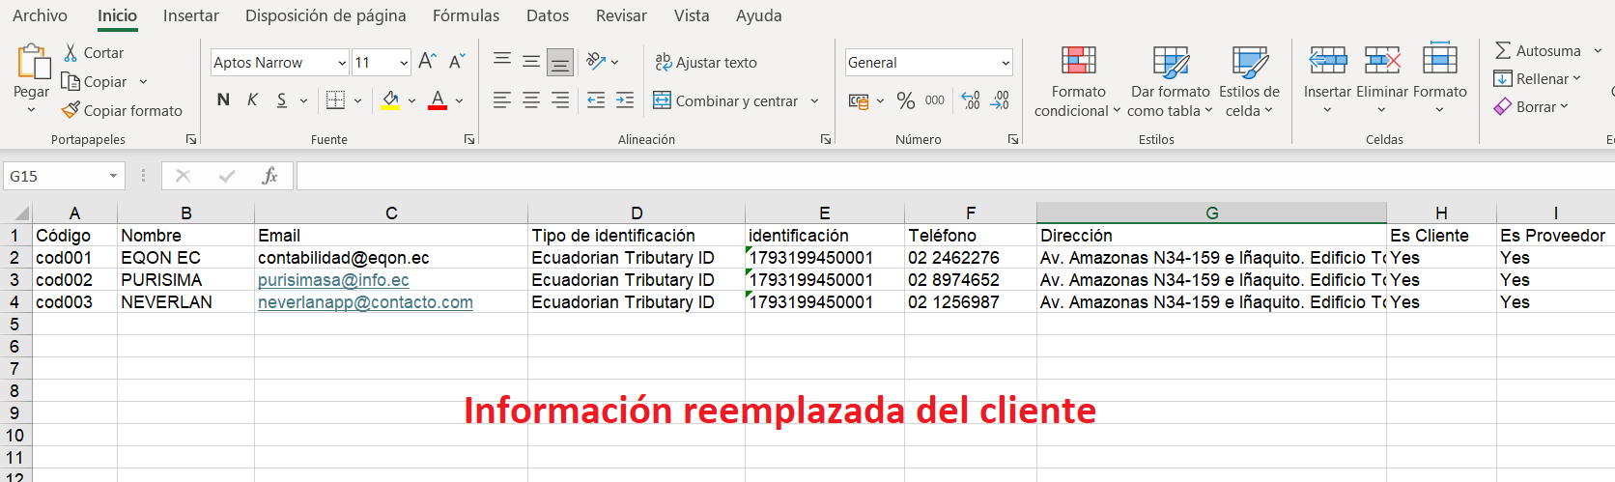The width and height of the screenshot is (1615, 482).
Task: Decrease font size with smaller A
Action: [457, 62]
